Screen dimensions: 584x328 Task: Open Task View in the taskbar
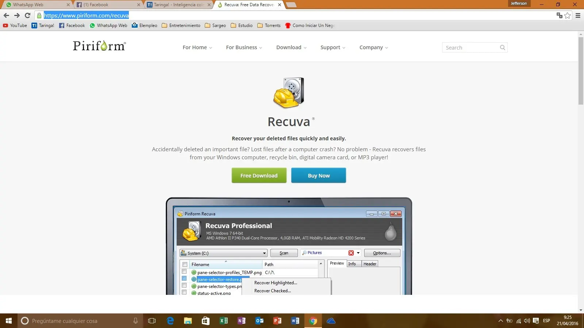coord(152,321)
